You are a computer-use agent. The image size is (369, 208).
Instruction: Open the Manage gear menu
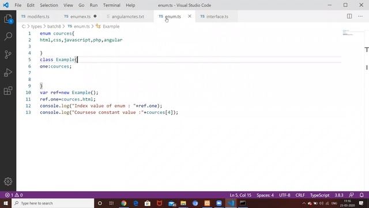click(x=8, y=181)
